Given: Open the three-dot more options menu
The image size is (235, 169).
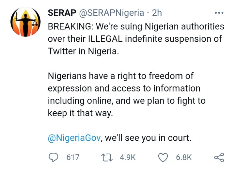Looking at the screenshot, I should tap(218, 13).
